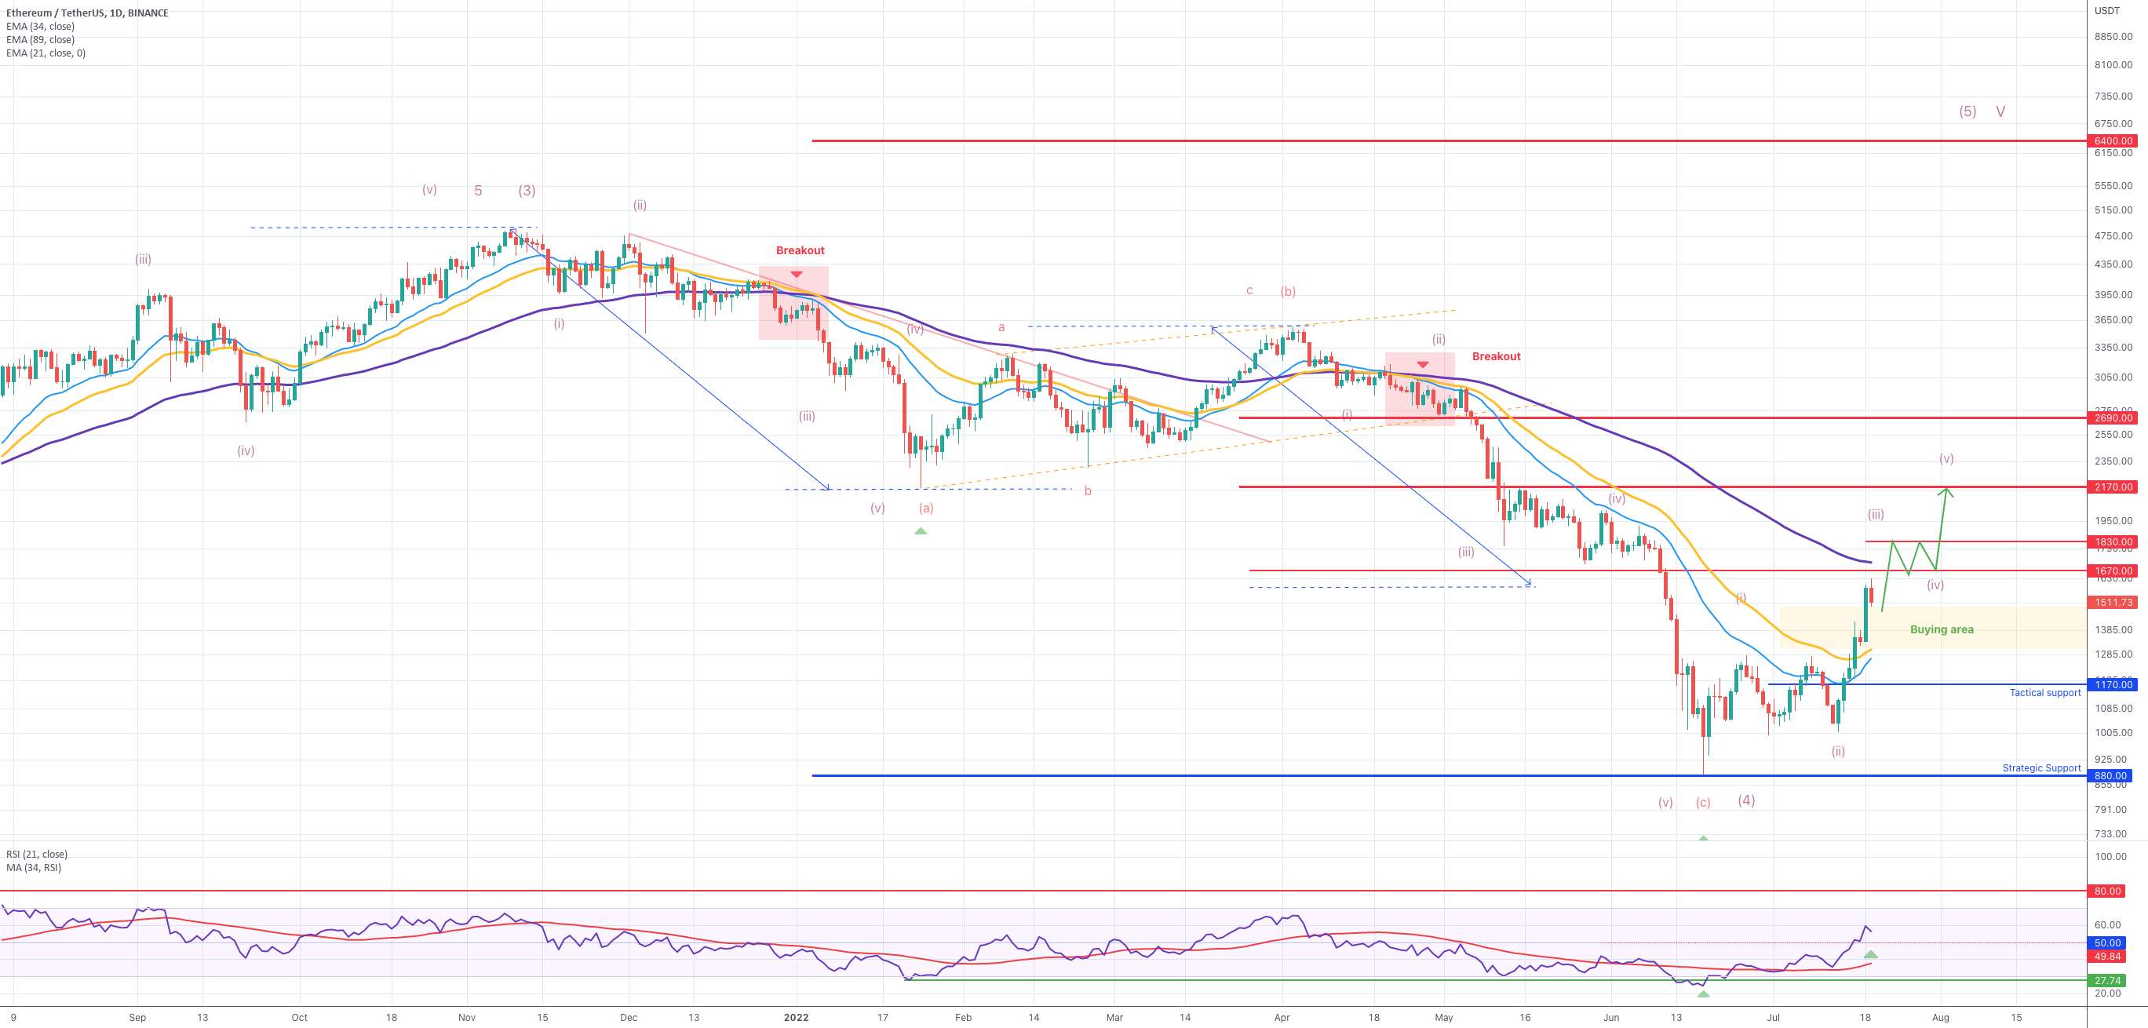Click the RSI 50.00 blue level label
Screen dimensions: 2148x1028
coord(2107,943)
